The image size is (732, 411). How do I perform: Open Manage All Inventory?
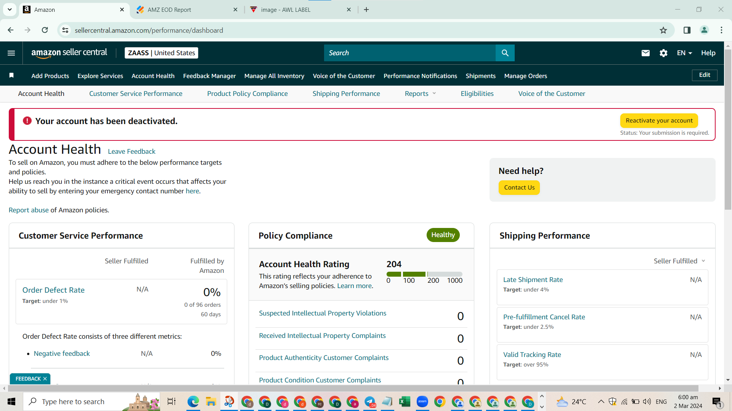(274, 76)
